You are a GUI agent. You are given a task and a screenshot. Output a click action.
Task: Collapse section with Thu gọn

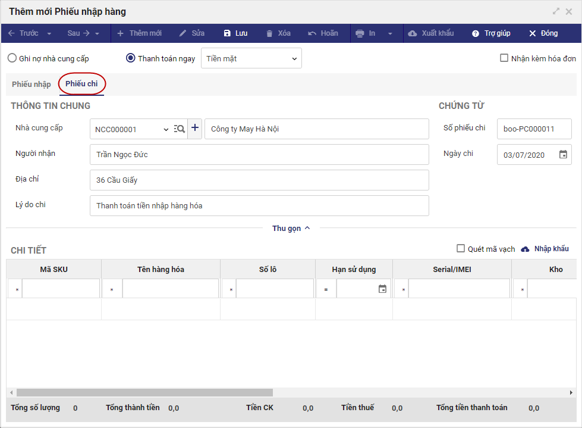tap(291, 228)
